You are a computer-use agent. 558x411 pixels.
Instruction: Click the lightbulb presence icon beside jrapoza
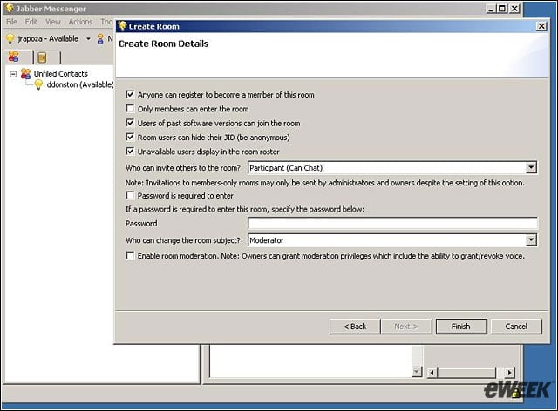10,39
